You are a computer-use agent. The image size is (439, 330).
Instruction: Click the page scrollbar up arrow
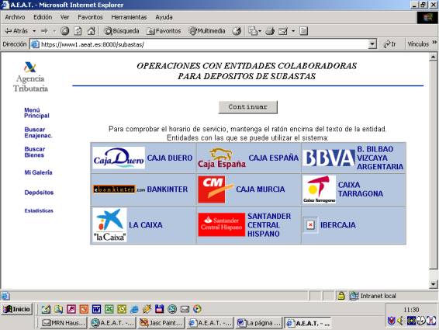(x=433, y=57)
